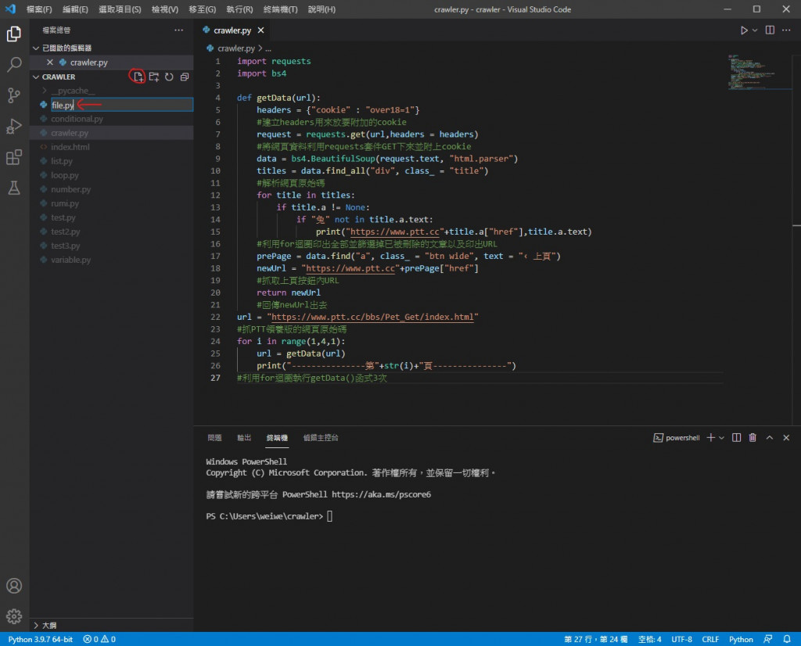Open the Edit (編輯) menu
The width and height of the screenshot is (801, 646).
pyautogui.click(x=75, y=9)
